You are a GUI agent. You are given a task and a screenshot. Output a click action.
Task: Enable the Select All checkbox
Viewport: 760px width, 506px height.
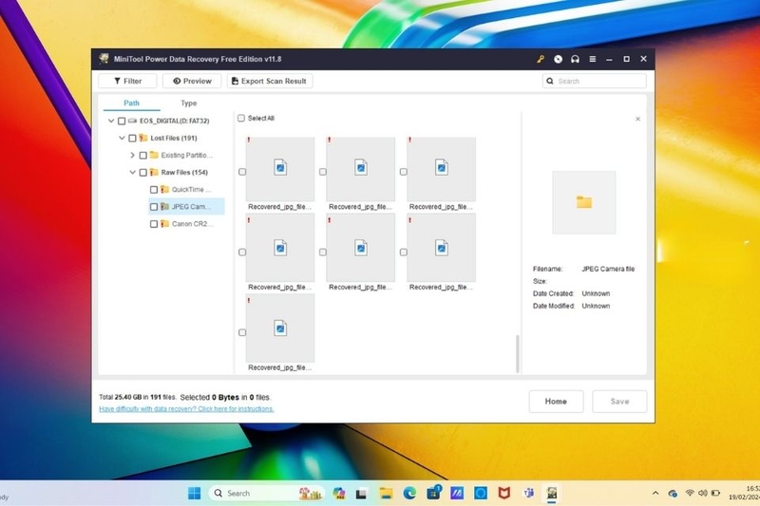click(x=241, y=118)
